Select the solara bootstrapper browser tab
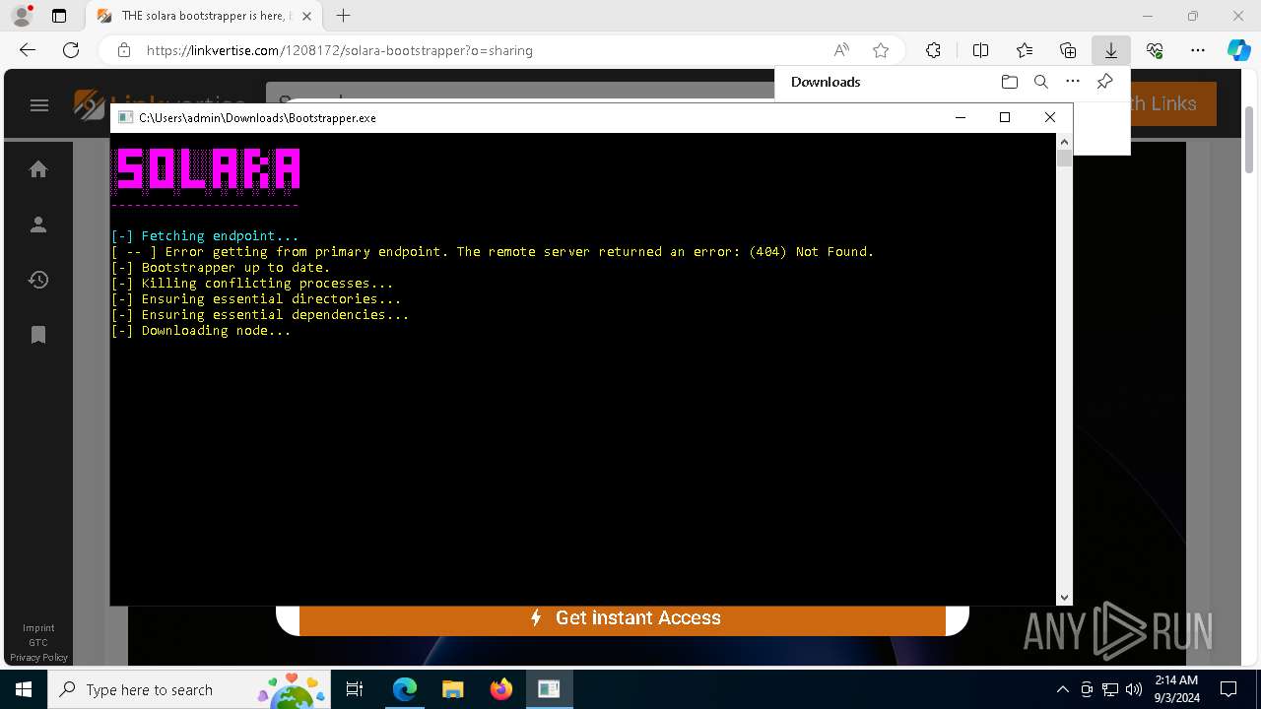Viewport: 1261px width, 709px height. [x=204, y=16]
